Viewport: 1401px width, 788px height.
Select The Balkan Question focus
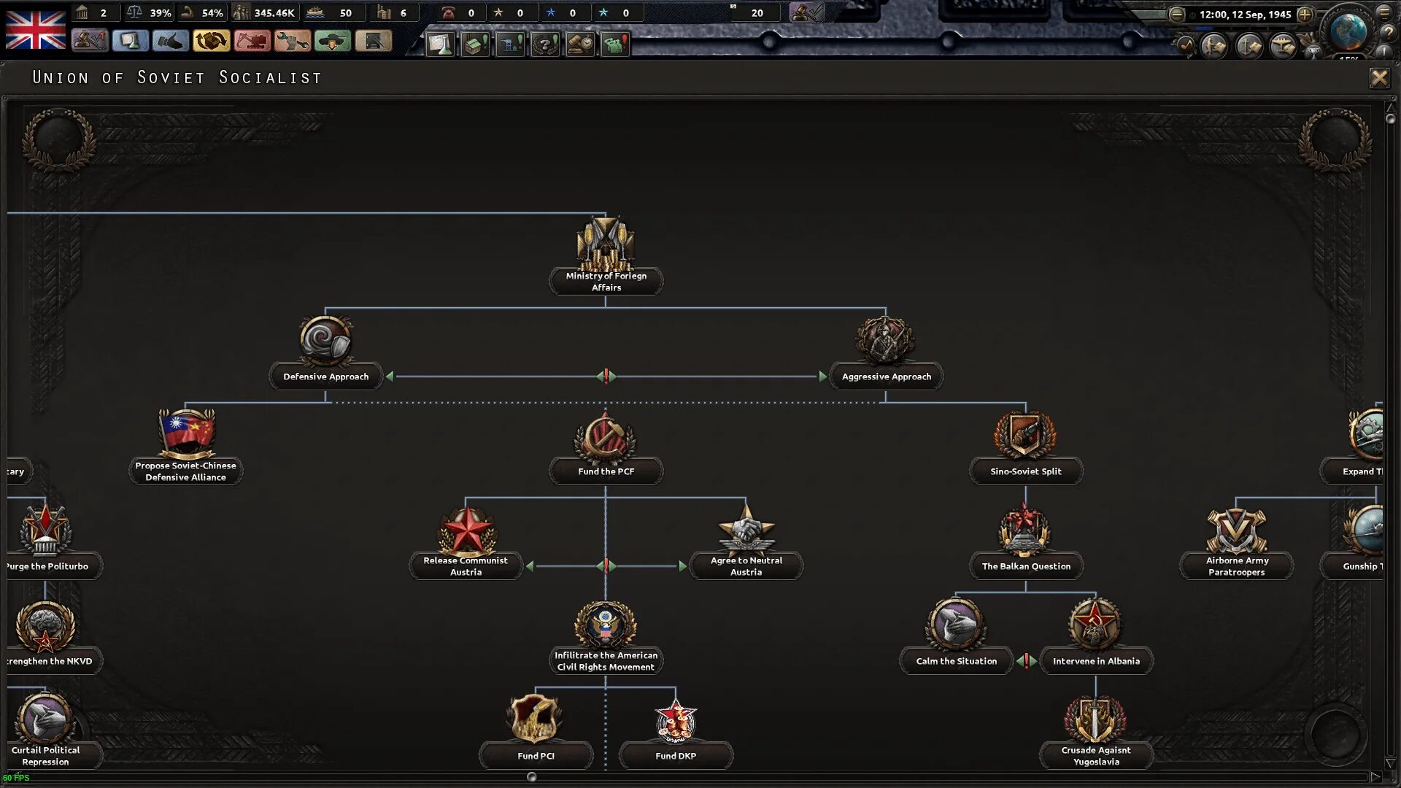pos(1026,542)
